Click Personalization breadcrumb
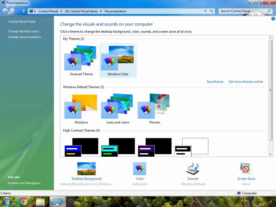This screenshot has width=276, height=207. coord(115,11)
